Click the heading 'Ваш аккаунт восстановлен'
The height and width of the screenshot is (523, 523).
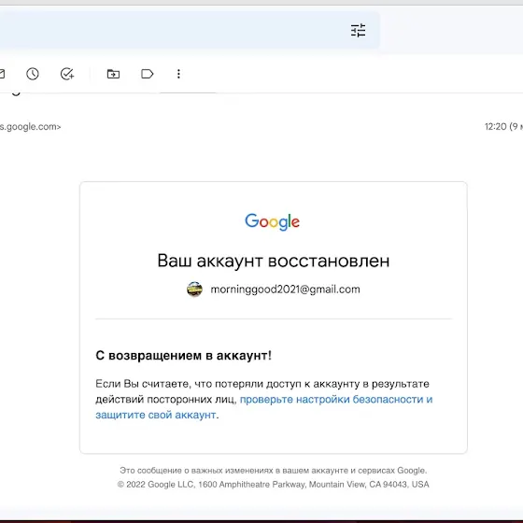pyautogui.click(x=273, y=261)
